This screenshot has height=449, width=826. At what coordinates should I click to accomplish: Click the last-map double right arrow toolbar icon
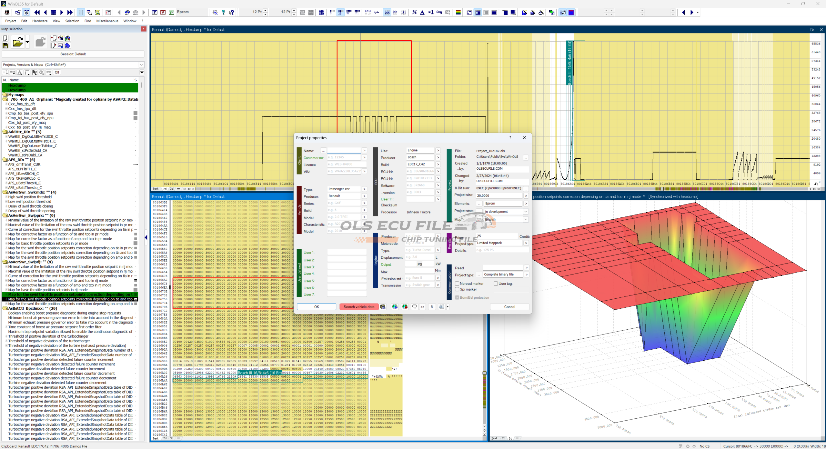point(70,12)
